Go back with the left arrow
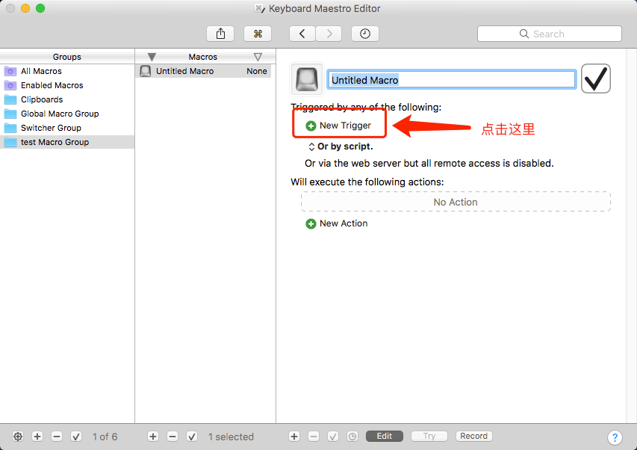637x450 pixels. (x=302, y=34)
